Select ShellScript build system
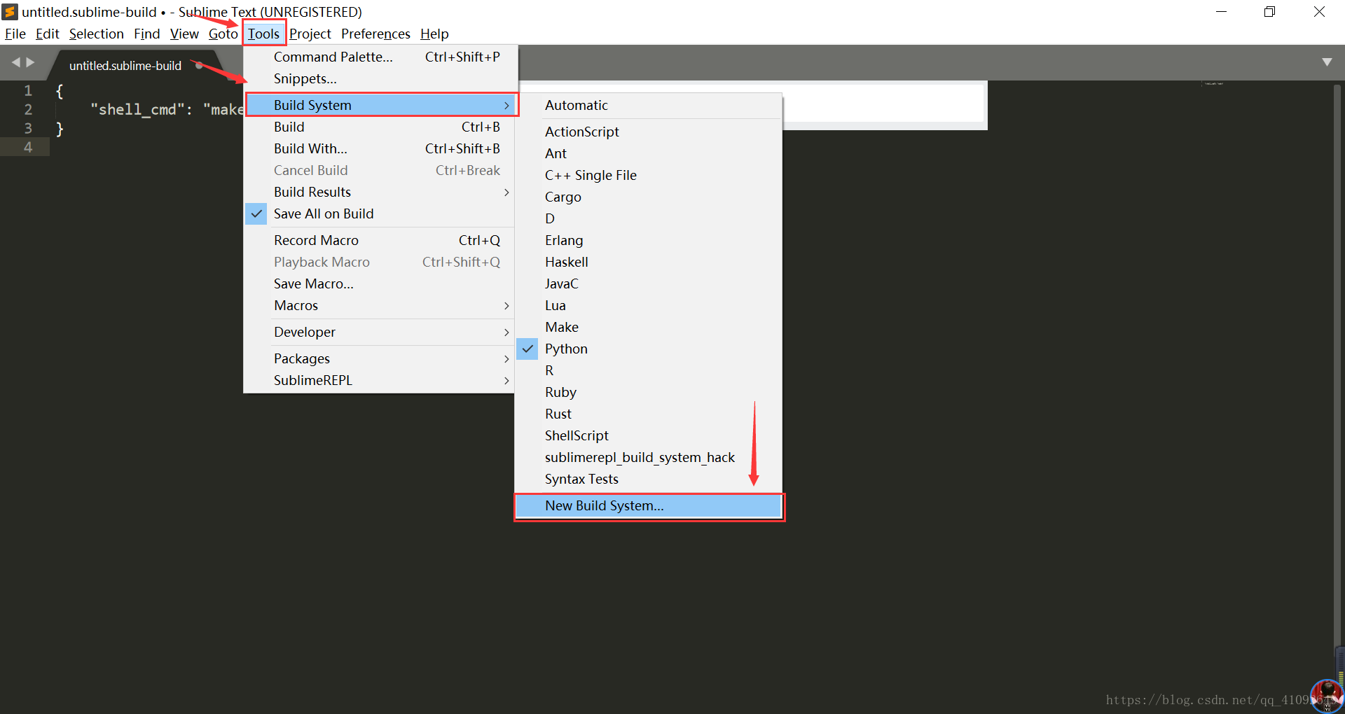The image size is (1345, 714). (649, 435)
